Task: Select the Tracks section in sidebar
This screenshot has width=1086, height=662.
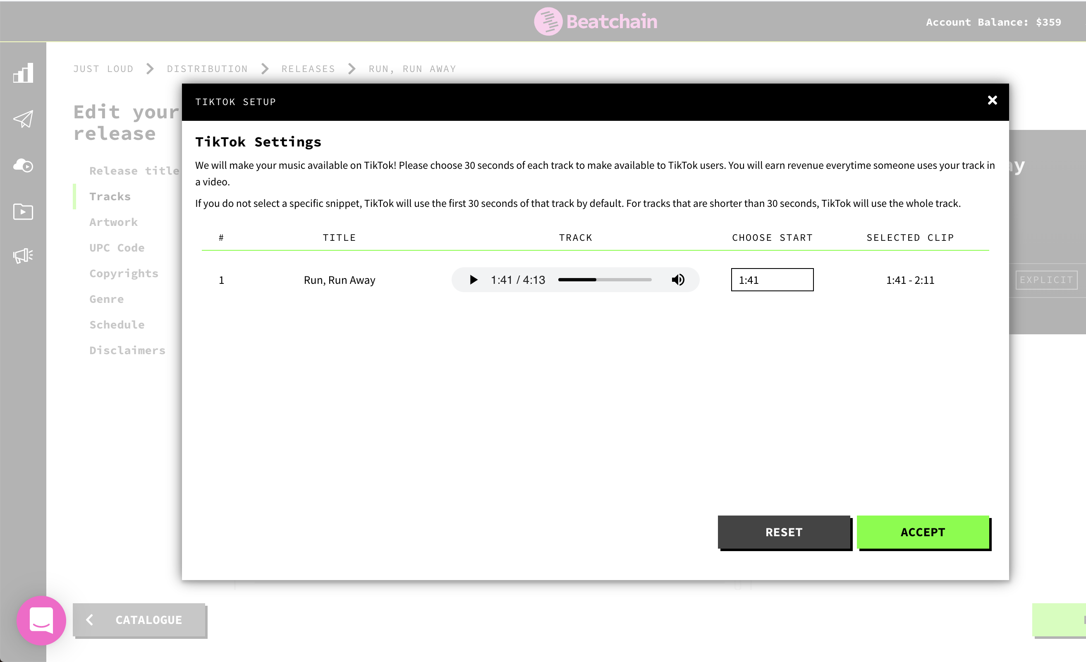Action: (x=110, y=196)
